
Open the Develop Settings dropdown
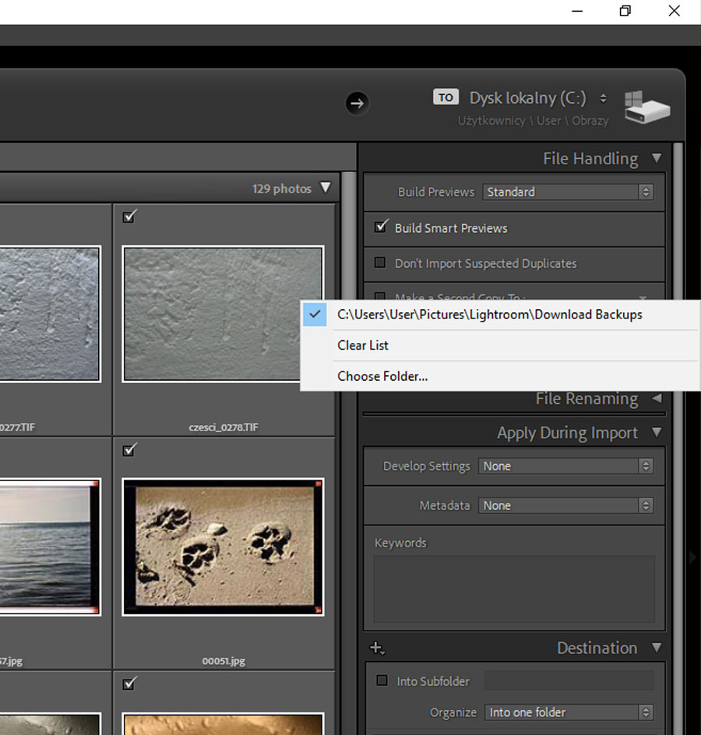(x=565, y=466)
